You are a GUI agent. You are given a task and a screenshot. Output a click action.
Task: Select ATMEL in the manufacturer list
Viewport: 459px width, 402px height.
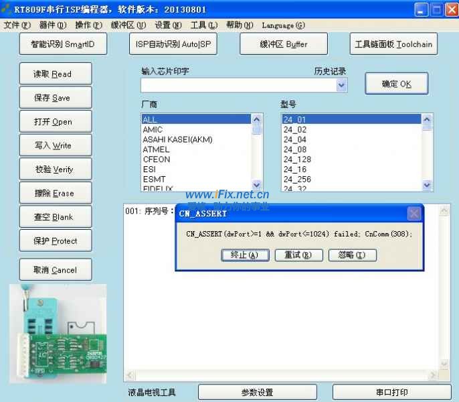(x=196, y=149)
